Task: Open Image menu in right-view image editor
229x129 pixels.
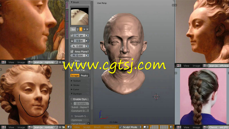Action: coord(21,62)
